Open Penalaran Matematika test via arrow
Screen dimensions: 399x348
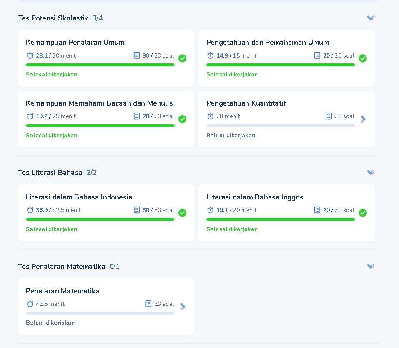(x=183, y=307)
